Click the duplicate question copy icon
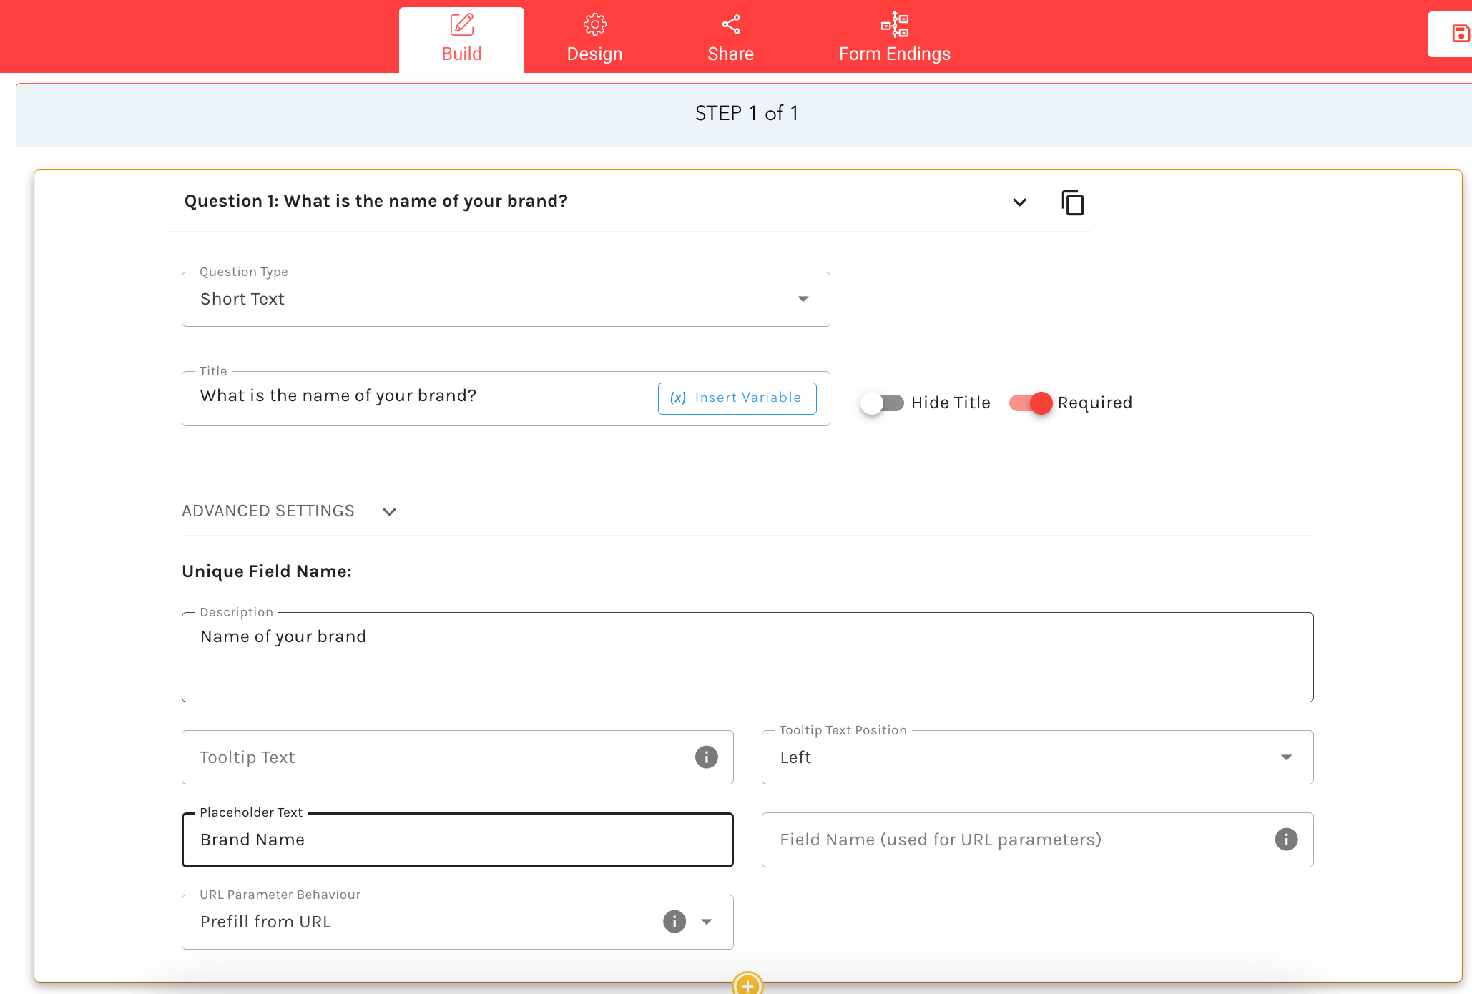1472x994 pixels. tap(1072, 203)
